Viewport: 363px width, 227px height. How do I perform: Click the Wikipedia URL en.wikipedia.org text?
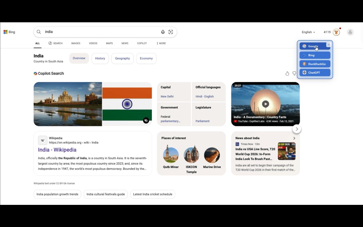pyautogui.click(x=74, y=143)
